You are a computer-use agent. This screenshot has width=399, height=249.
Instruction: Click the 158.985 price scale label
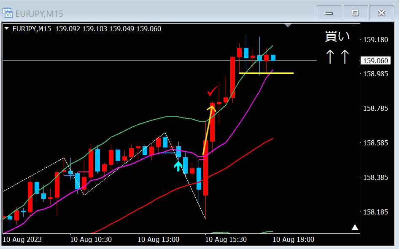click(375, 74)
